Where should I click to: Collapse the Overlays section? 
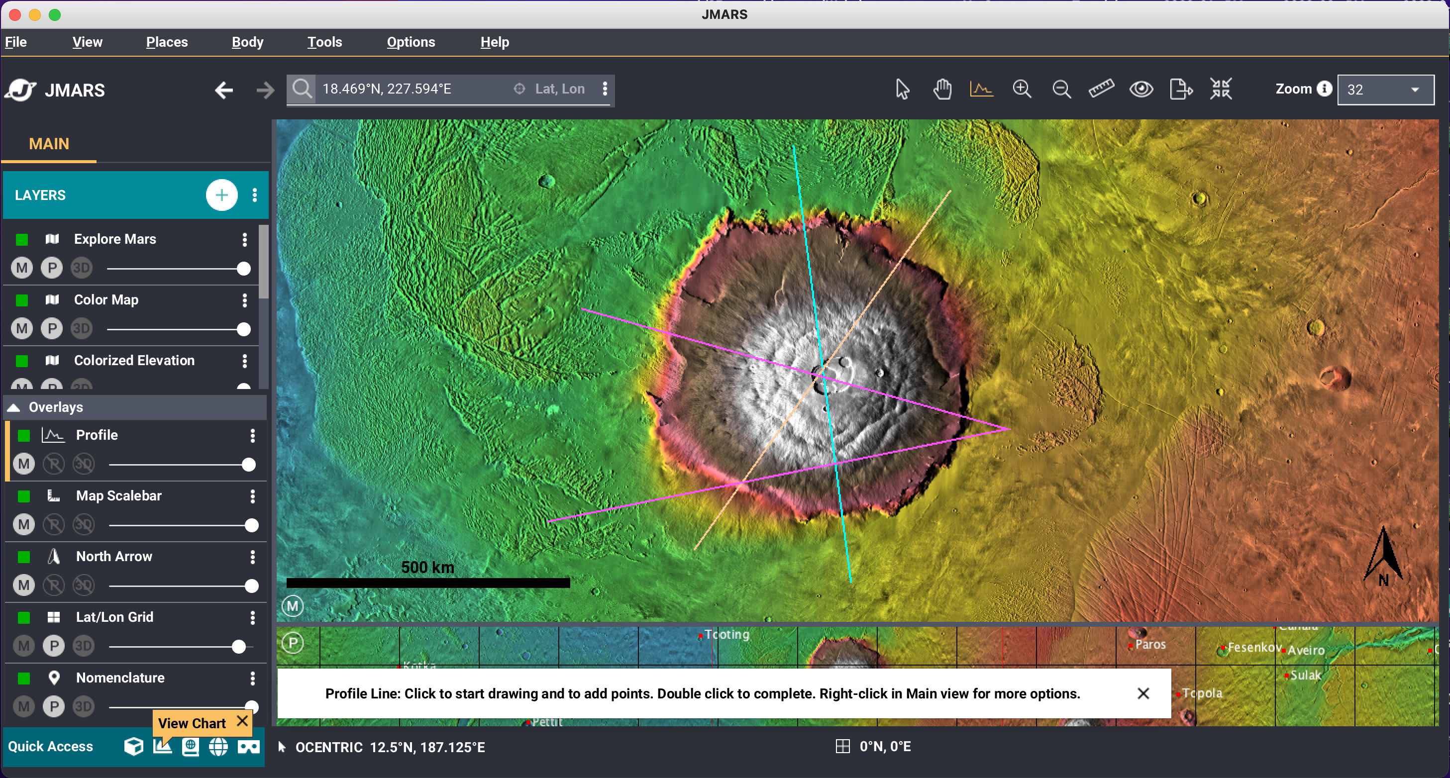tap(14, 407)
